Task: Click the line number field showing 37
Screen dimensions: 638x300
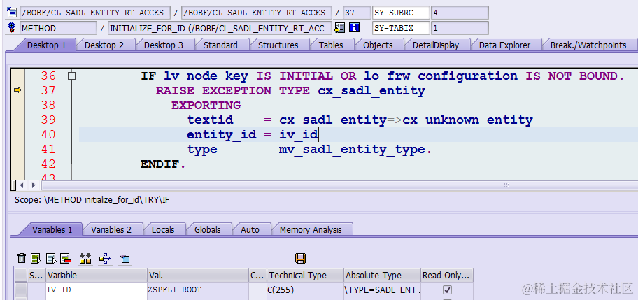Action: [x=357, y=13]
